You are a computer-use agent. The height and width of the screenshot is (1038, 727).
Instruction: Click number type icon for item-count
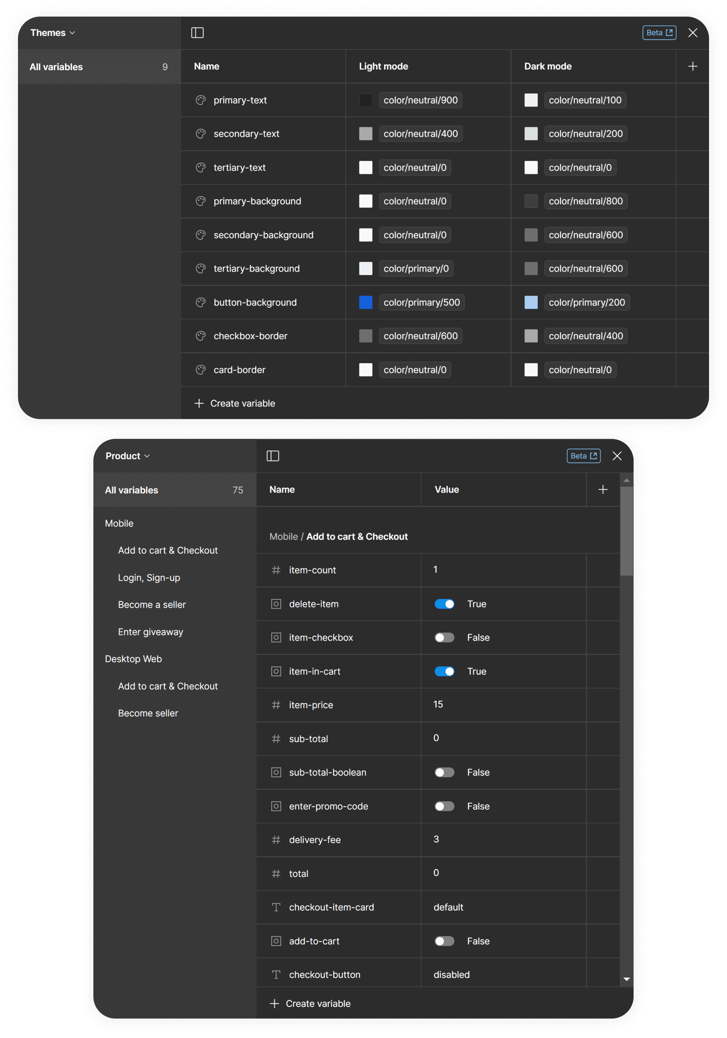pyautogui.click(x=276, y=570)
